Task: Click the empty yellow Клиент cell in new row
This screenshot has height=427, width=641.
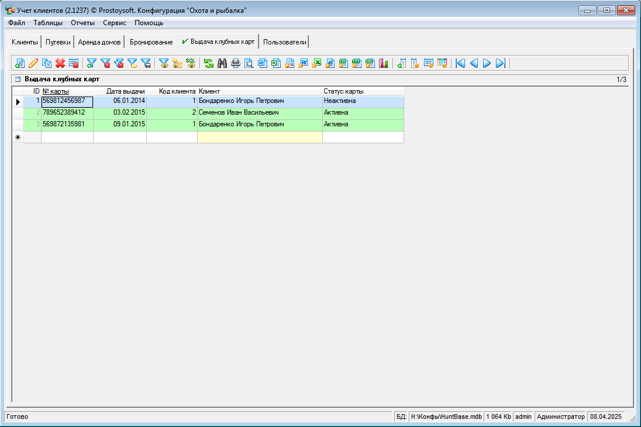Action: tap(260, 137)
